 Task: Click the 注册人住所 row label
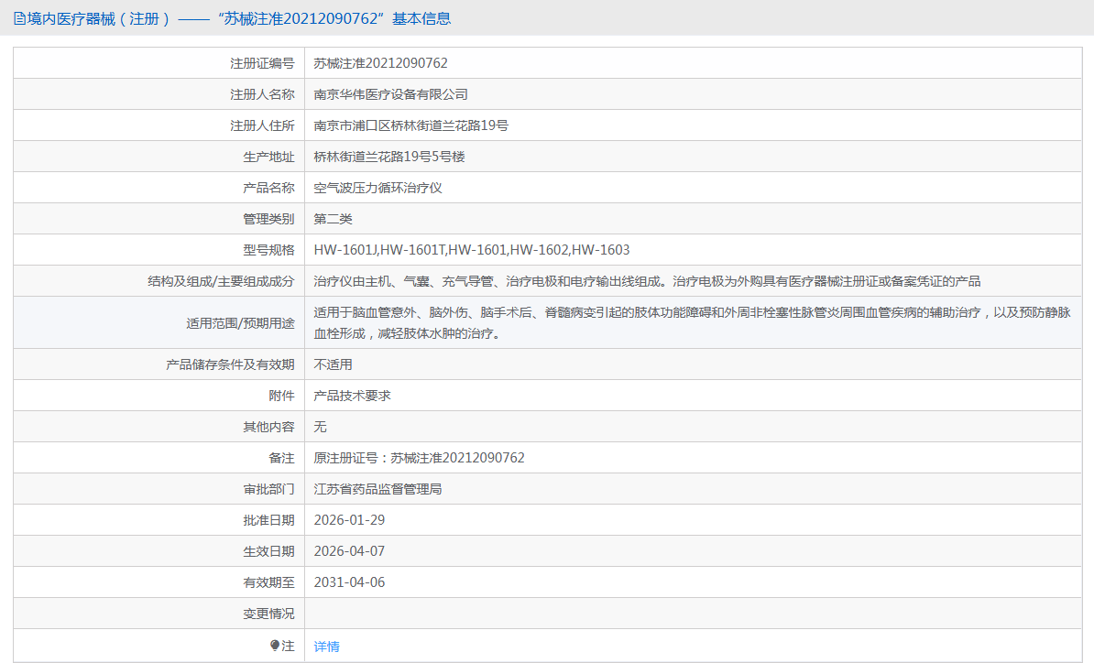tap(262, 125)
